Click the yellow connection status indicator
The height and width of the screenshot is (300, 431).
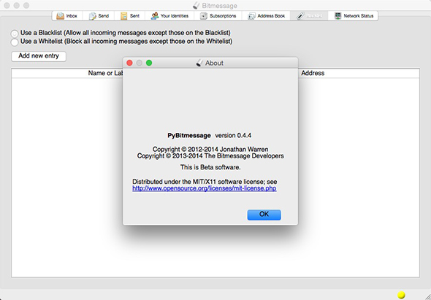click(x=401, y=295)
